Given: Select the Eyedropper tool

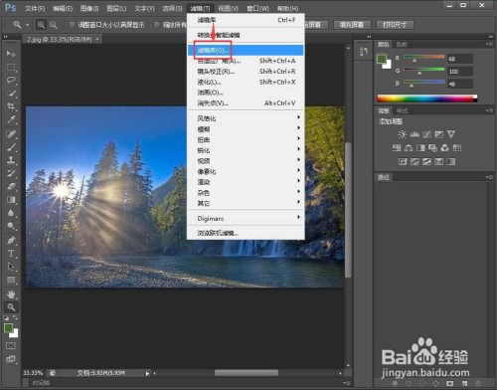Looking at the screenshot, I should (11, 119).
